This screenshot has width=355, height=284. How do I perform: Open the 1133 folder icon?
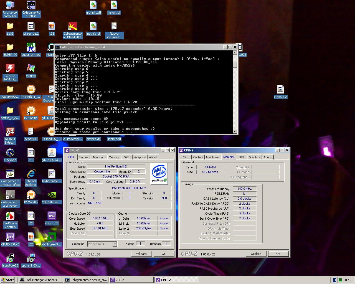(10, 29)
